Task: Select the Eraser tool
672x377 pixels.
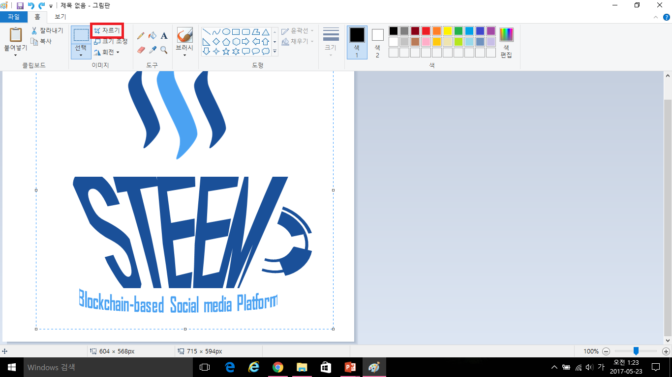Action: pyautogui.click(x=141, y=50)
